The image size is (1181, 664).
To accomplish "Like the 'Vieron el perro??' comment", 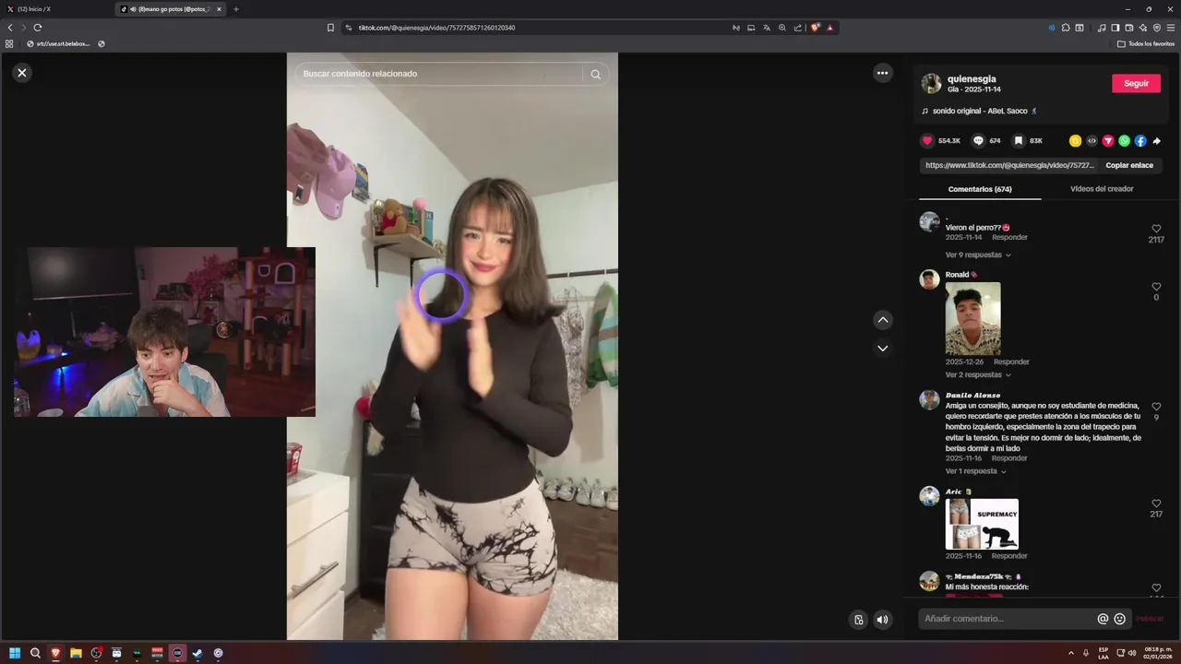I will tap(1156, 229).
